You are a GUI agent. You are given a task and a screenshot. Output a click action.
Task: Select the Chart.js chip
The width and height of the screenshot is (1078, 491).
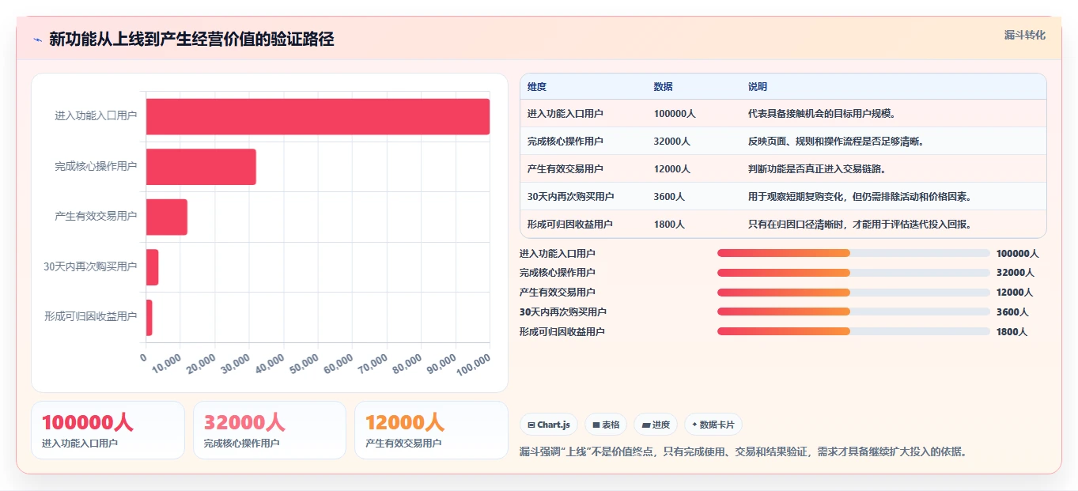[549, 425]
